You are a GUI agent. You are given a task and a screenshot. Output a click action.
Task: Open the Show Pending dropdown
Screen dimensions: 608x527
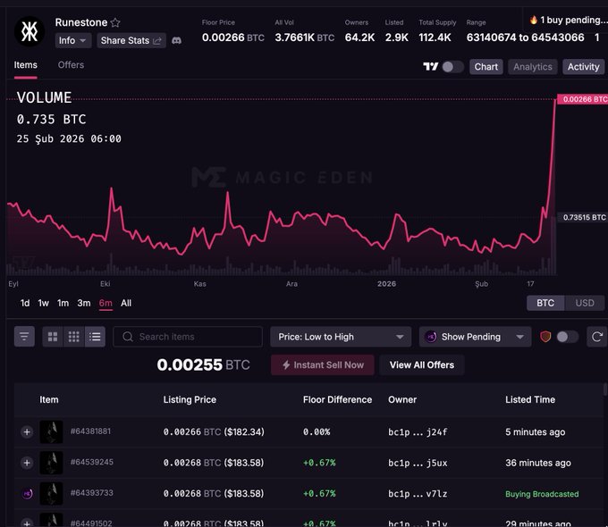474,337
